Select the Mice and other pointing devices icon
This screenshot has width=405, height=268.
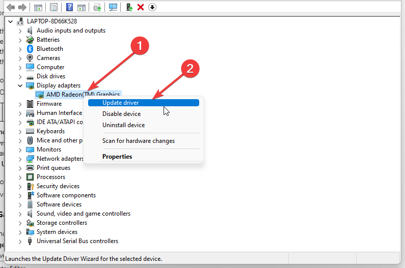pyautogui.click(x=30, y=140)
